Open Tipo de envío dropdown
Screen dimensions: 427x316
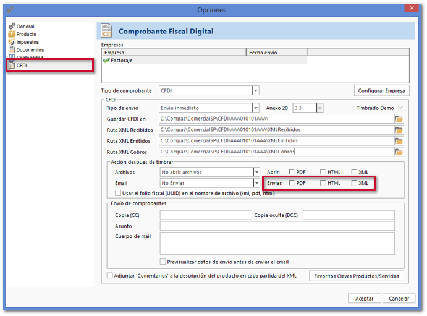(256, 108)
